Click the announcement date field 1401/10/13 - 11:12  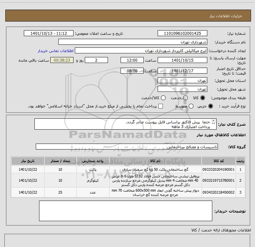49,33
